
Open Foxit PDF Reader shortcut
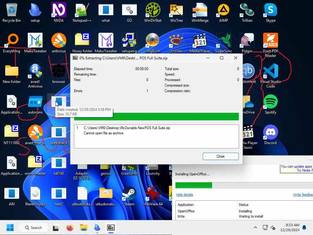(x=271, y=45)
